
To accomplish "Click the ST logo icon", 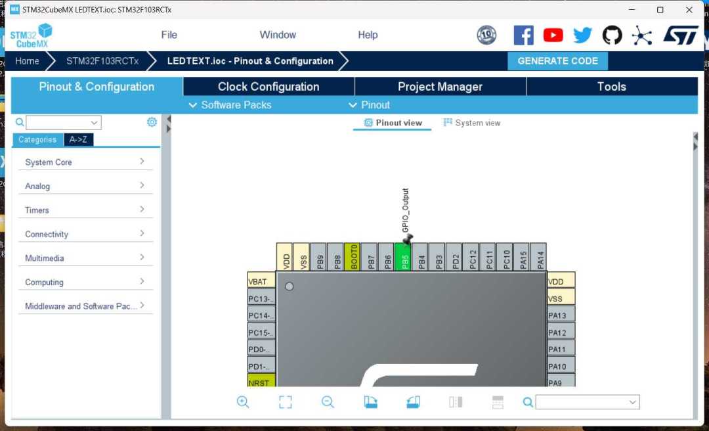I will tap(681, 35).
